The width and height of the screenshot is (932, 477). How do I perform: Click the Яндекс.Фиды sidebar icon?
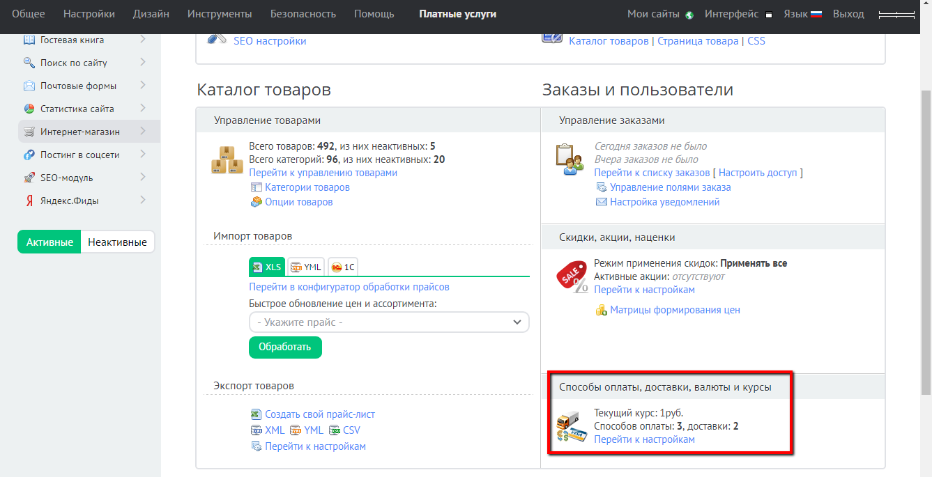point(29,201)
